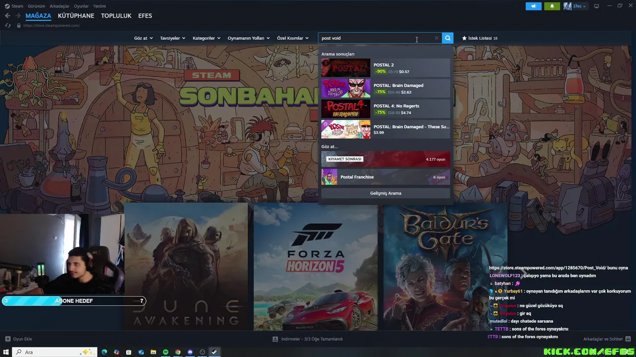636x357 pixels.
Task: Select POSTAL 2 search result
Action: coord(386,68)
